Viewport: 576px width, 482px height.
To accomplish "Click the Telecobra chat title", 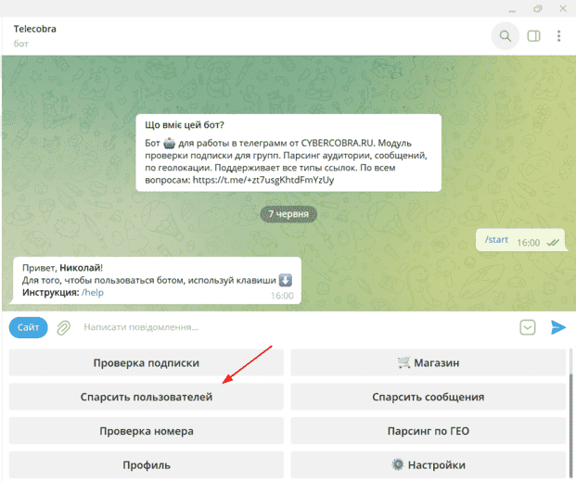I will tap(35, 29).
